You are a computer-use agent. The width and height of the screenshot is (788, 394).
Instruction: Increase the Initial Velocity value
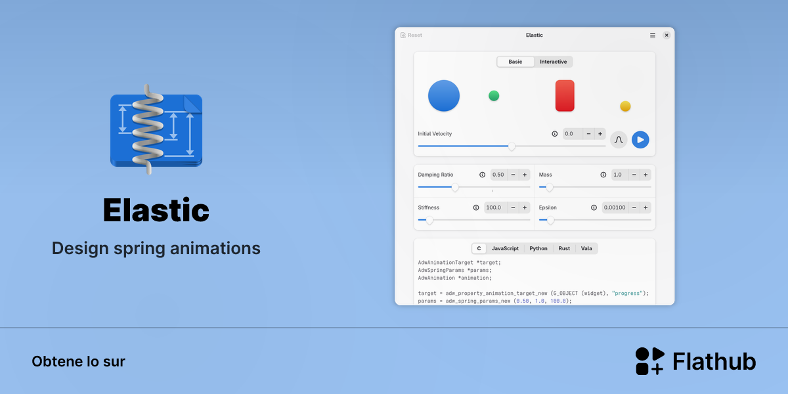(600, 134)
